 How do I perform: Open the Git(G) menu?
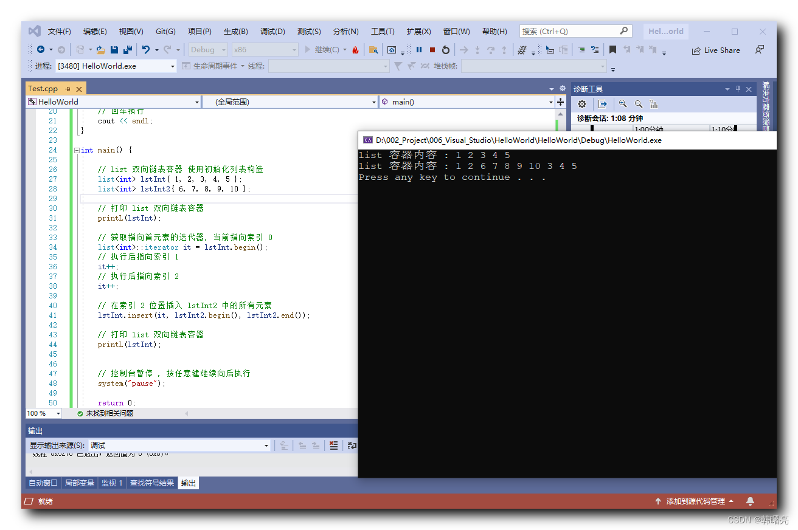click(x=165, y=32)
